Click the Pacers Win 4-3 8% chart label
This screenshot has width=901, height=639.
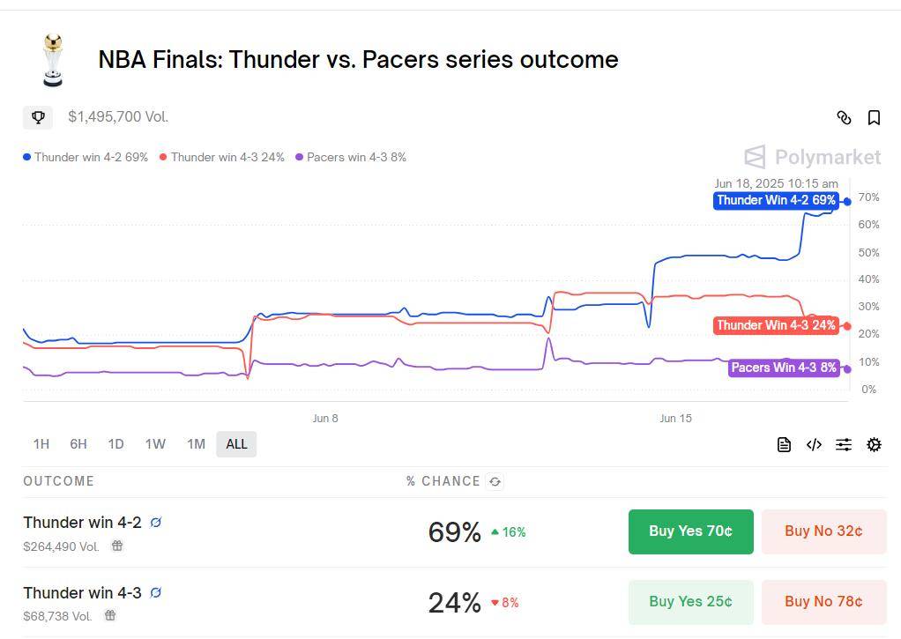pyautogui.click(x=784, y=368)
